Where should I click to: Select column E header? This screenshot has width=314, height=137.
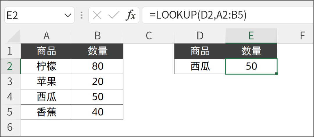(x=251, y=36)
